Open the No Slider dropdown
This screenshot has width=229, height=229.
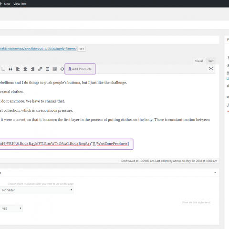[37, 190]
